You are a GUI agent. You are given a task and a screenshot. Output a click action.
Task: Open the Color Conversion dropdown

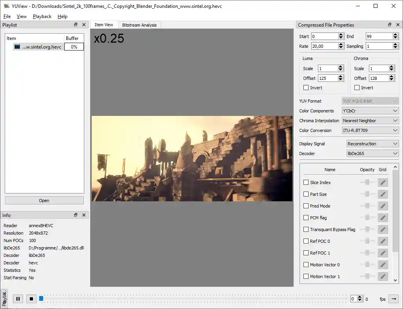[x=370, y=130]
